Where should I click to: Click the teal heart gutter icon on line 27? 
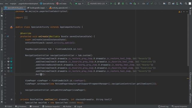click(x=11, y=62)
